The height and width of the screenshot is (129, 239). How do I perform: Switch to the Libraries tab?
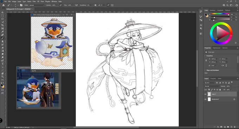(x=225, y=48)
